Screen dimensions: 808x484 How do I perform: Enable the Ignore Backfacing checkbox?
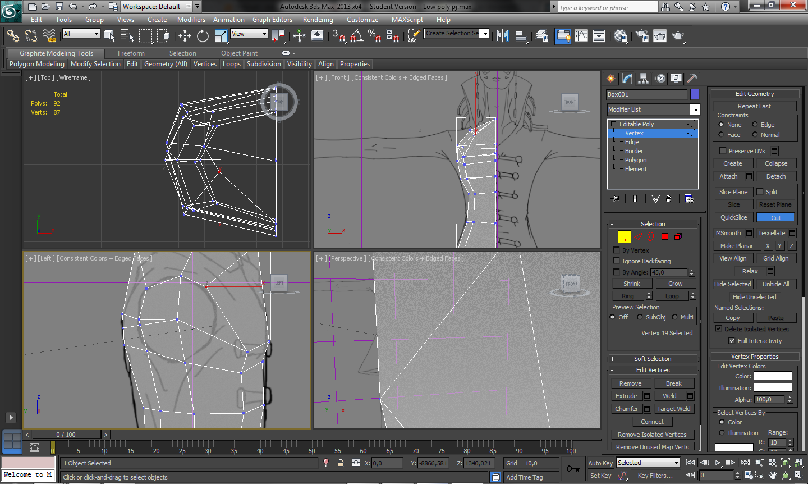coord(616,261)
